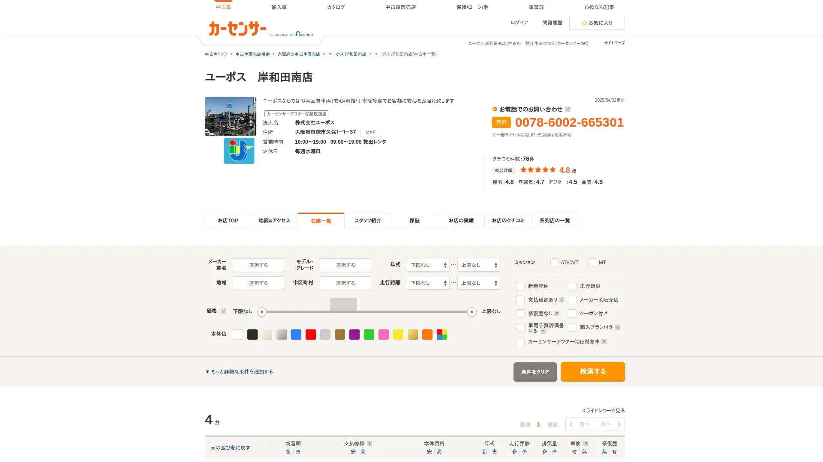Open the メーカー車名 選択する selector

tap(258, 265)
